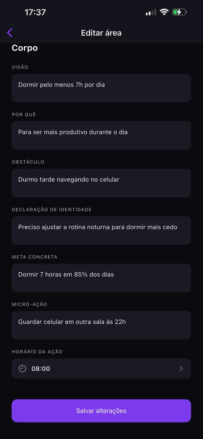Tap the clock icon next to 08:00

coord(22,369)
